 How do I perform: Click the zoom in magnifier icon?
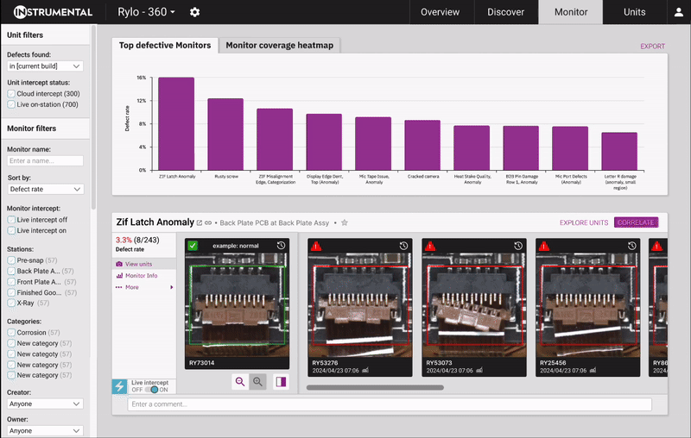[257, 382]
